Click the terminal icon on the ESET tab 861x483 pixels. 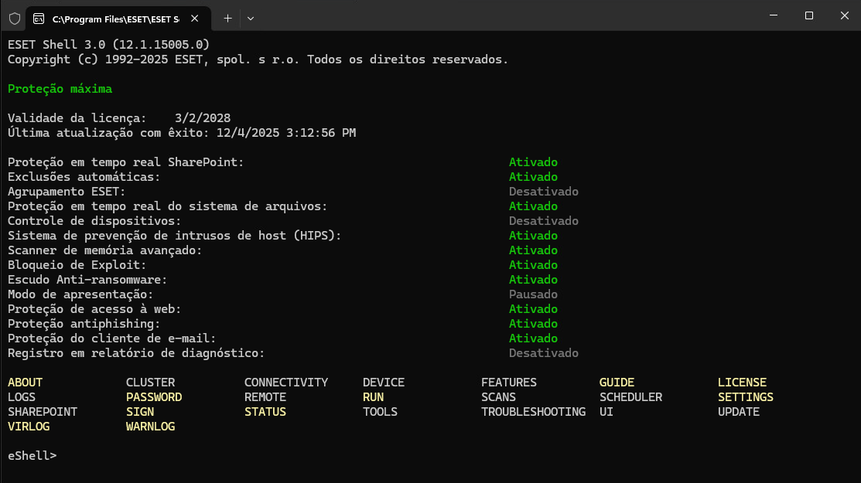click(39, 18)
